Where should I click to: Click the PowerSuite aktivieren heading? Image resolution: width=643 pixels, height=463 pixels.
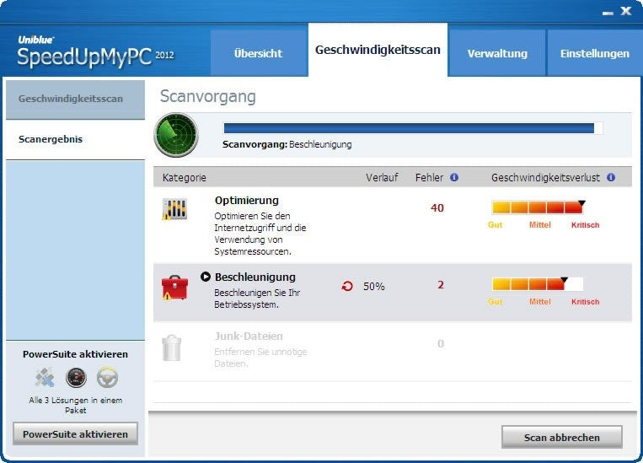76,354
